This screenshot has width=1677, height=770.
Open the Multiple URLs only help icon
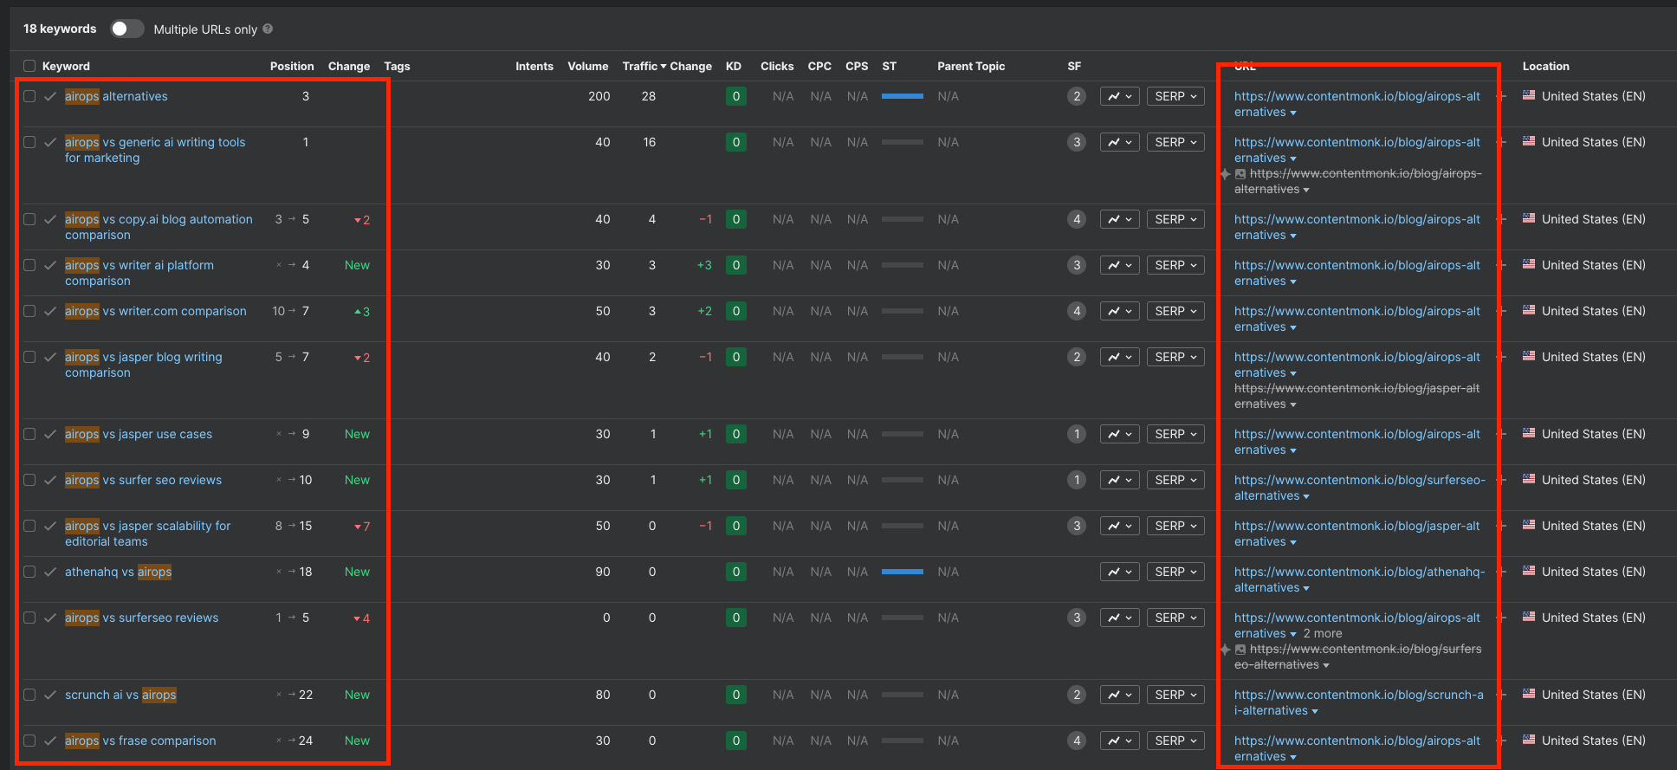click(x=268, y=29)
